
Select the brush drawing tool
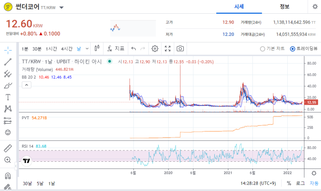click(x=8, y=85)
